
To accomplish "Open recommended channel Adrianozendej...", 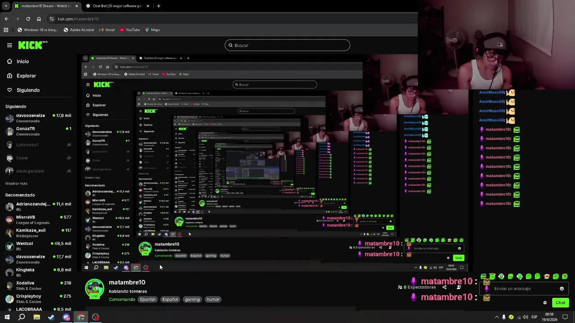I will (x=38, y=206).
